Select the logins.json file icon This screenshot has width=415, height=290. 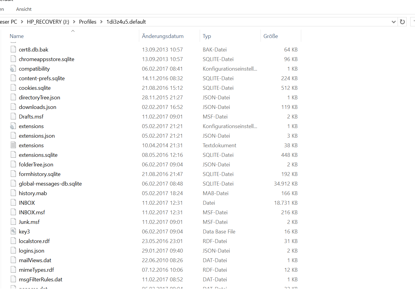coord(13,251)
